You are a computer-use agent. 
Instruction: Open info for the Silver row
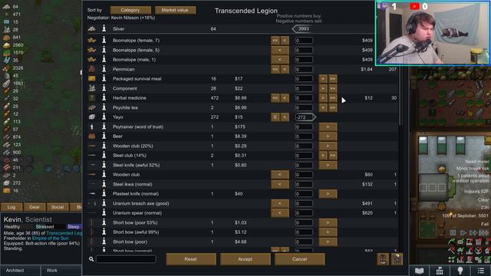tap(104, 28)
